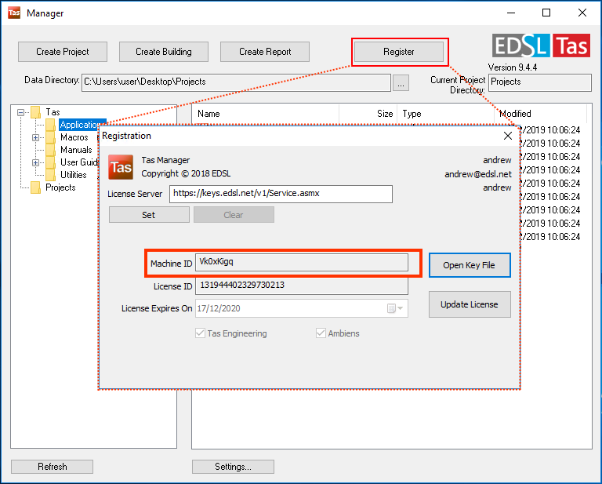The width and height of the screenshot is (602, 484).
Task: Click the License Expires On date text
Action: 219,308
